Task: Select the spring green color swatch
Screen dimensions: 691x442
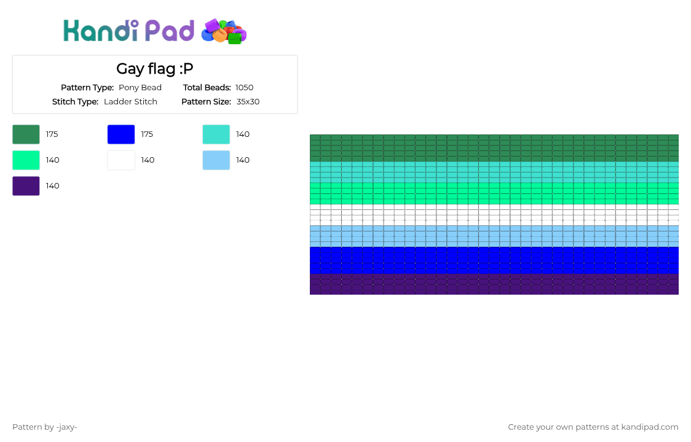Action: click(x=26, y=160)
